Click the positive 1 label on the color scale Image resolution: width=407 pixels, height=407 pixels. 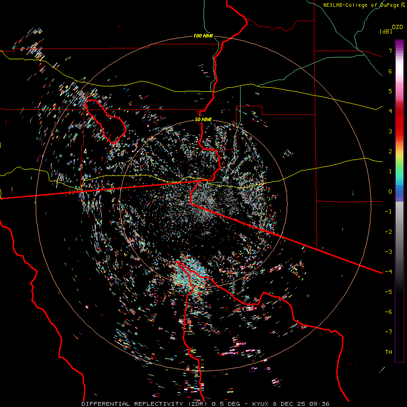[x=390, y=171]
